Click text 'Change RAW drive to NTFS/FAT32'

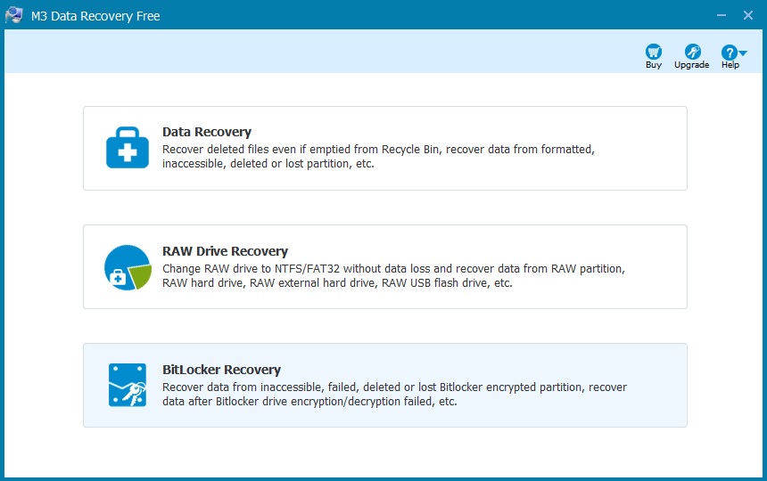[x=251, y=269]
